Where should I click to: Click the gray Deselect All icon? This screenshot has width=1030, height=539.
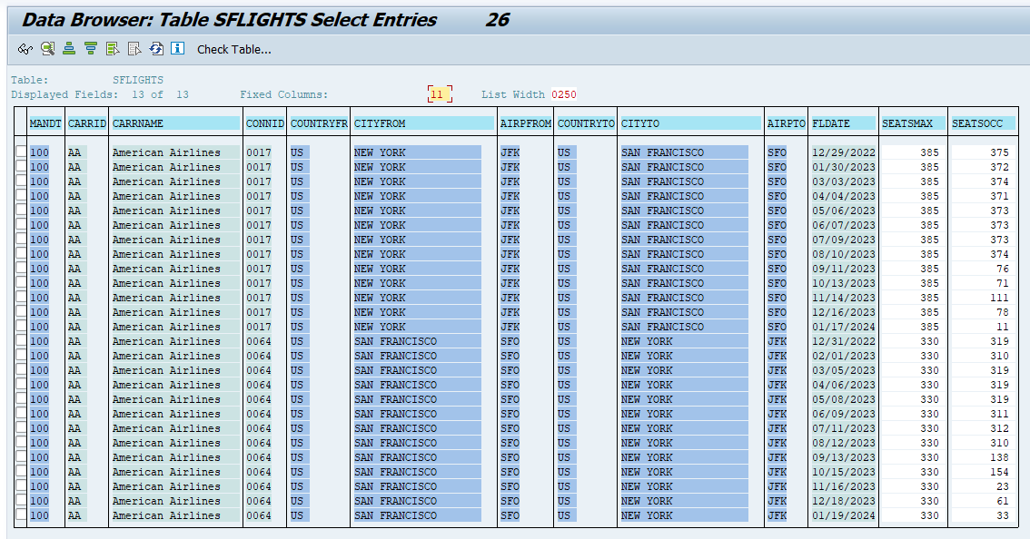coord(134,49)
